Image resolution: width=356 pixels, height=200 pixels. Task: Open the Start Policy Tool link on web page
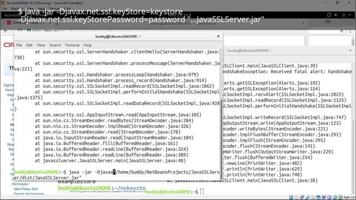point(26,189)
